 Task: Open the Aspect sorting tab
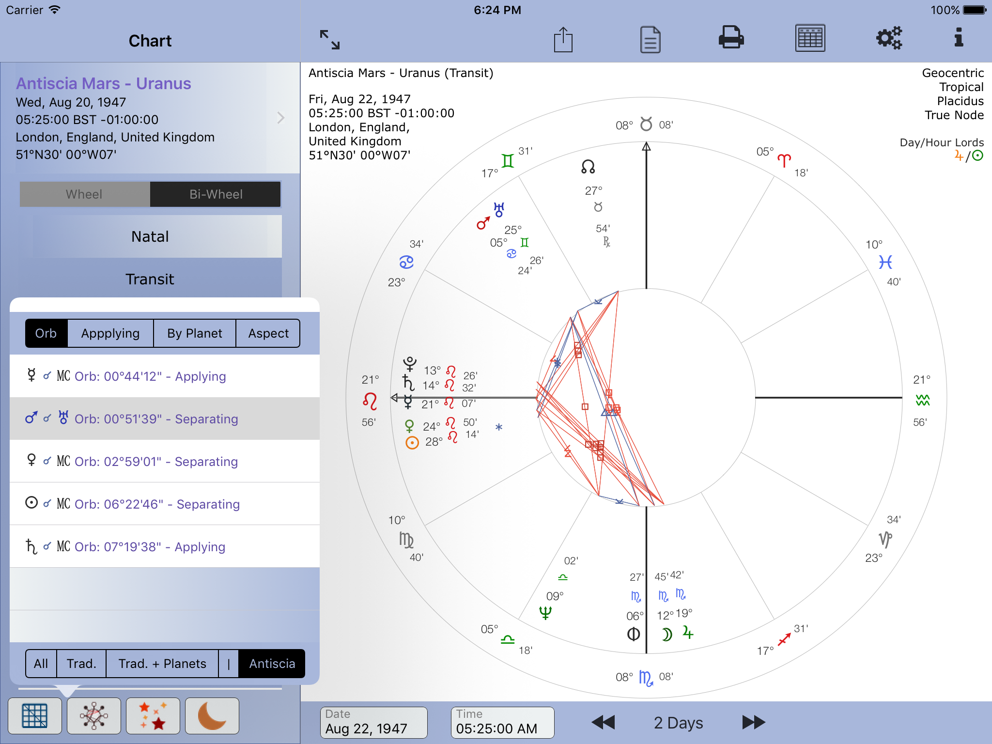point(268,333)
